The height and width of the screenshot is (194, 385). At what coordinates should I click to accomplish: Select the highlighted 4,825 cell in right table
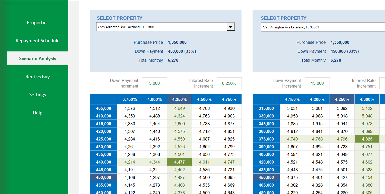367,139
